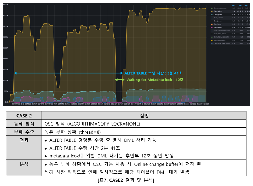Image resolution: width=253 pixels, height=186 pixels.
Task: Click the ALTER TABLE 수행 시간 2분 41초 bullet
Action: 85,148
